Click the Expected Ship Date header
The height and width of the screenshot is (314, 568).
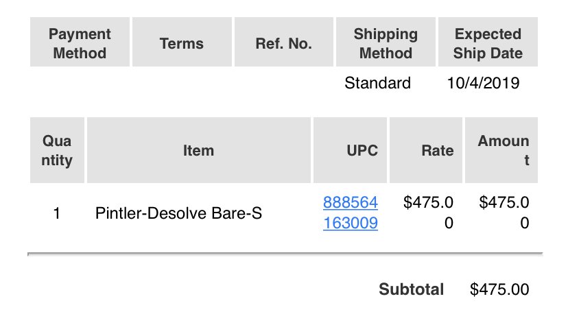(488, 42)
